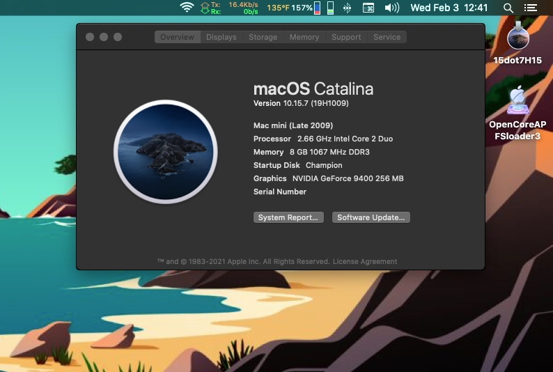553x372 pixels.
Task: Open the Memory tab
Action: [x=304, y=37]
